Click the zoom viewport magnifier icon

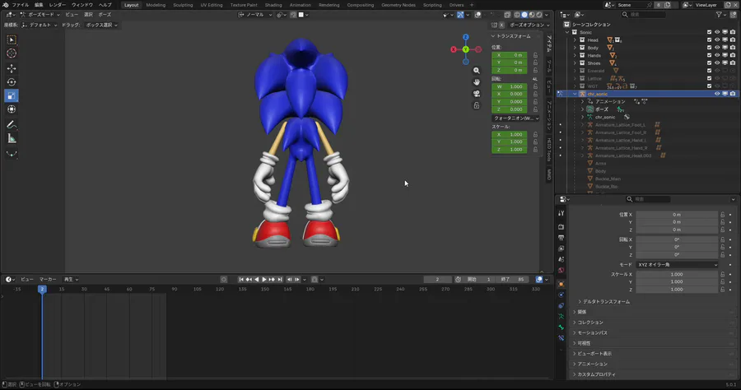(477, 71)
